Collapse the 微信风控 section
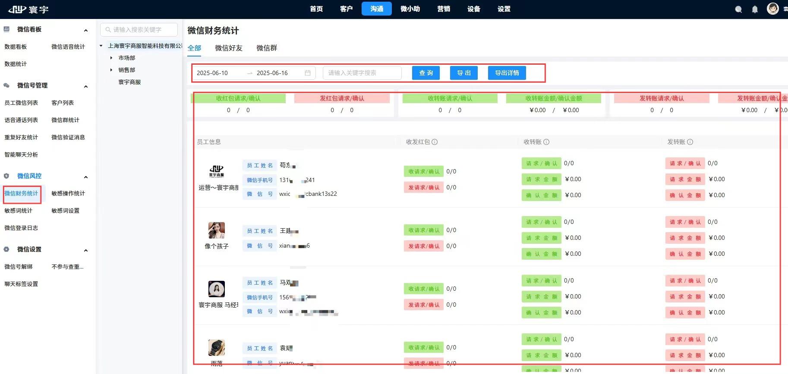 [x=86, y=177]
